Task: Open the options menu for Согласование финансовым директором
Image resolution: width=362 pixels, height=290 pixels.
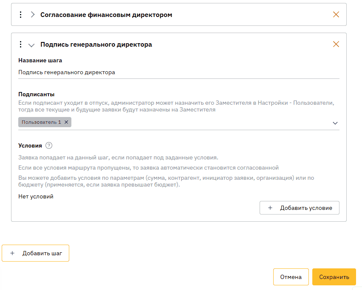Action: tap(20, 15)
